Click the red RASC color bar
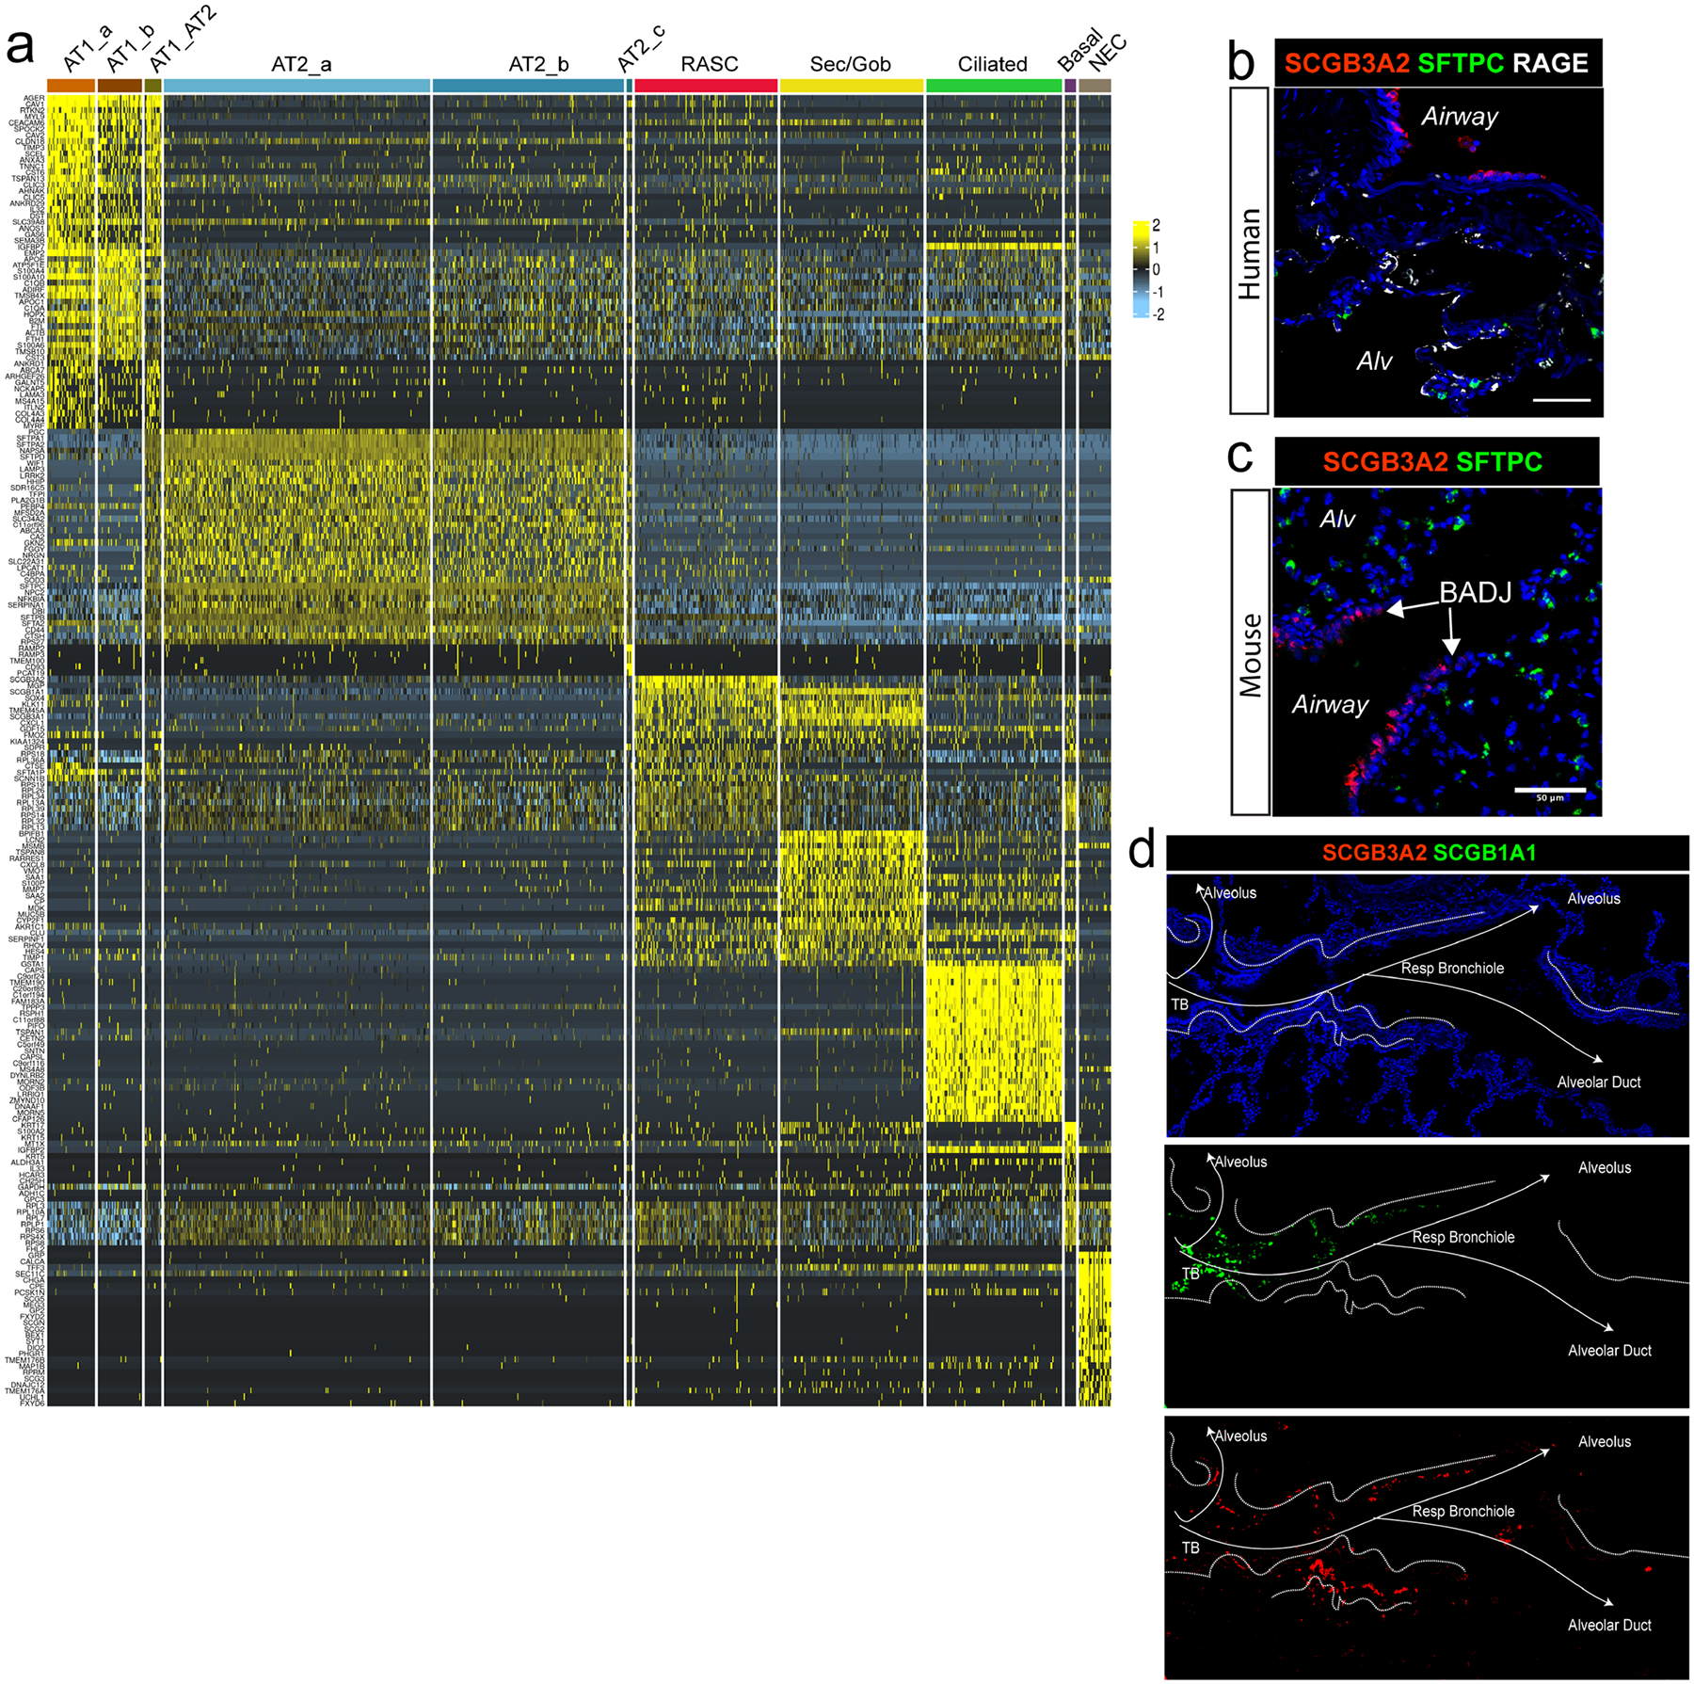This screenshot has width=1694, height=1684. 707,86
